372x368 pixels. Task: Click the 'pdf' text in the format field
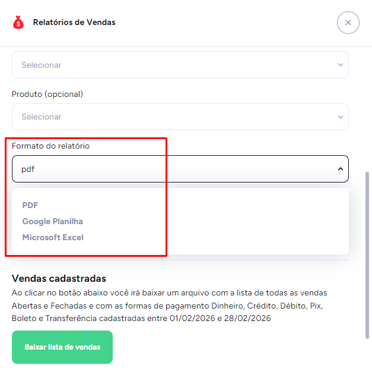tap(28, 169)
